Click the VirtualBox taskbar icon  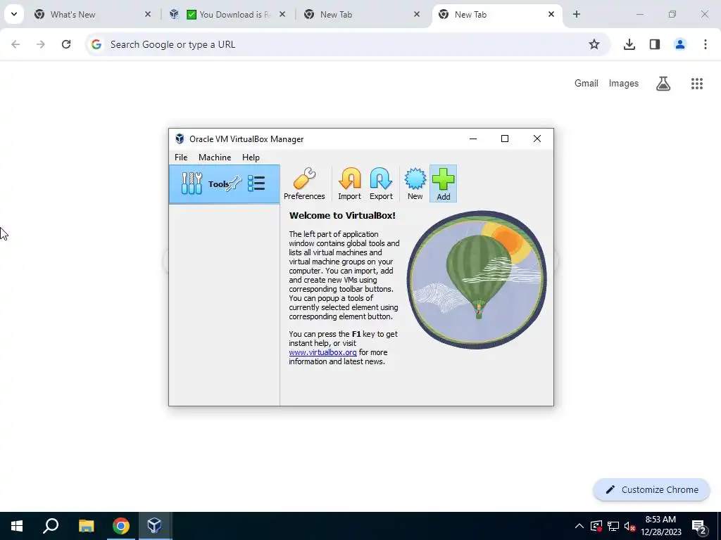tap(154, 526)
